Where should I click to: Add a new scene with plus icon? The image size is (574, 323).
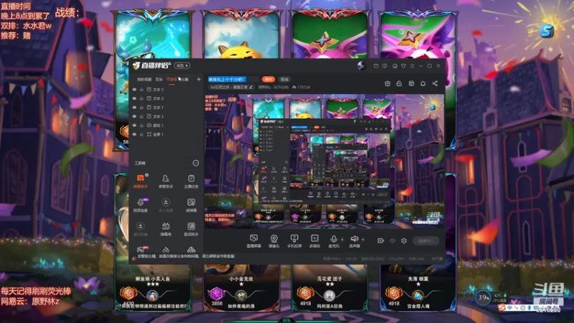tap(199, 80)
